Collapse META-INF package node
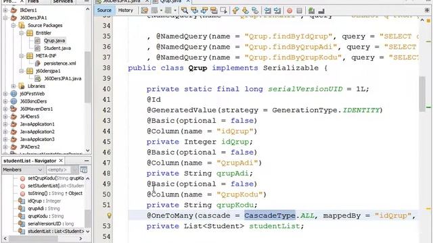 (x=21, y=56)
